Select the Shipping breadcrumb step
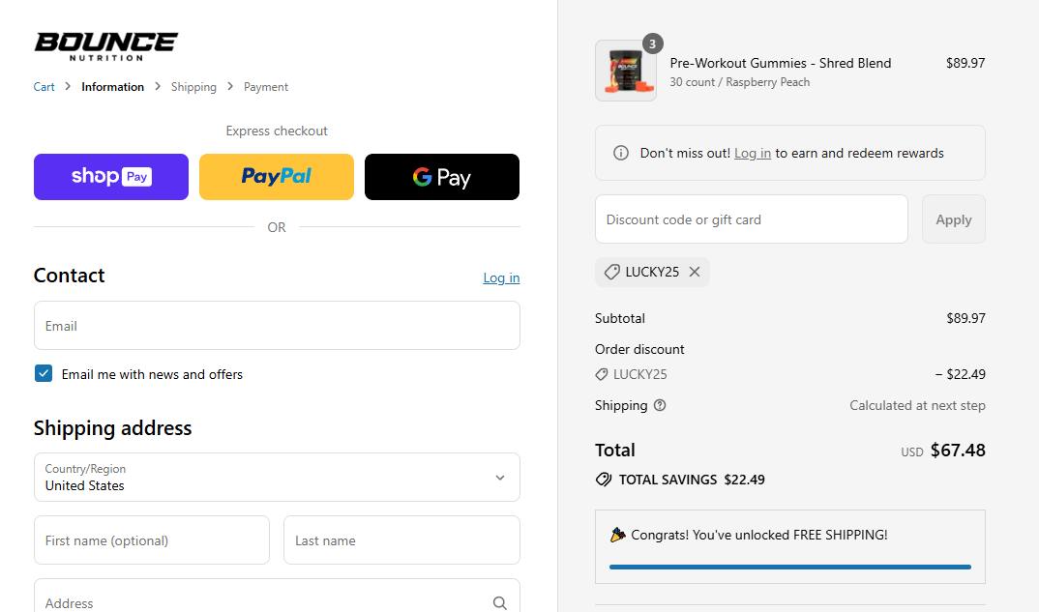The image size is (1039, 612). point(193,87)
